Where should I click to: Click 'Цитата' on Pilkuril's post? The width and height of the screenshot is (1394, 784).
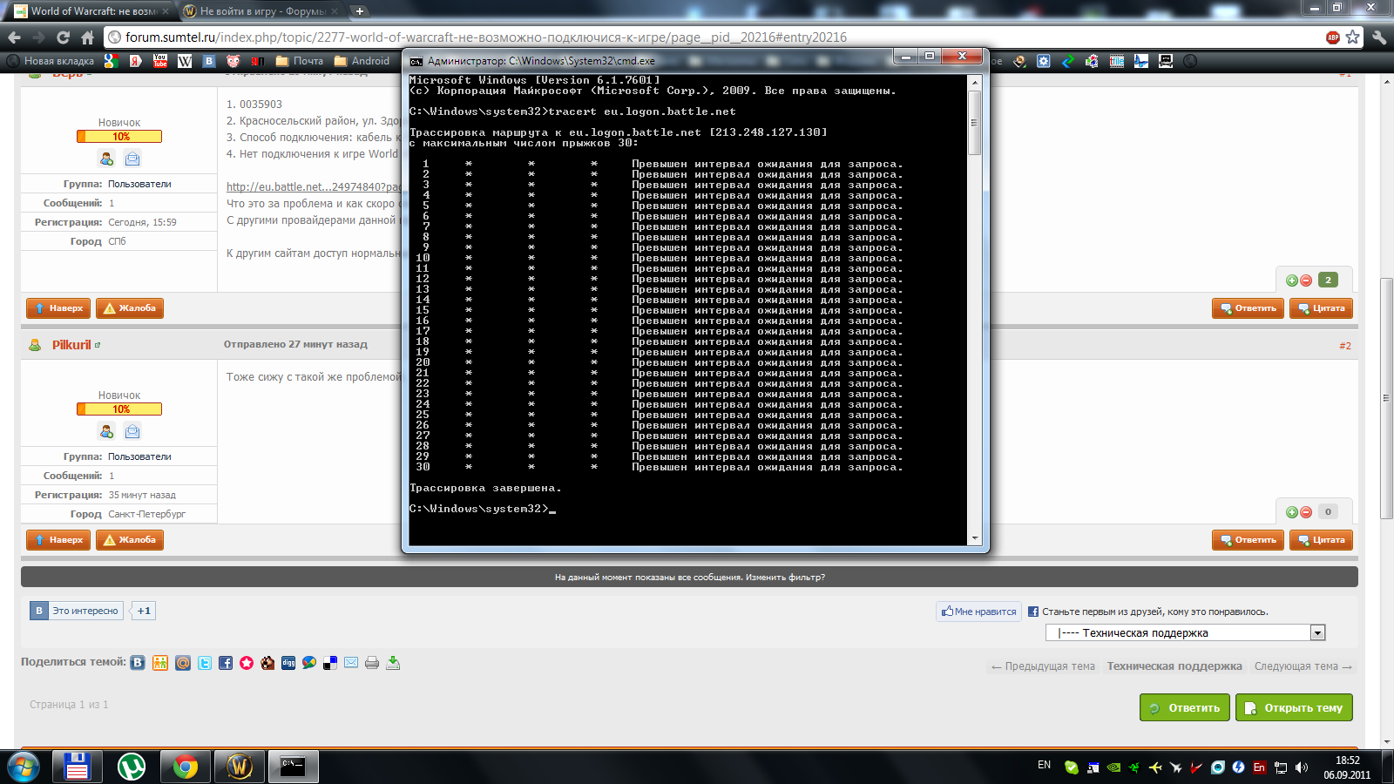coord(1322,540)
